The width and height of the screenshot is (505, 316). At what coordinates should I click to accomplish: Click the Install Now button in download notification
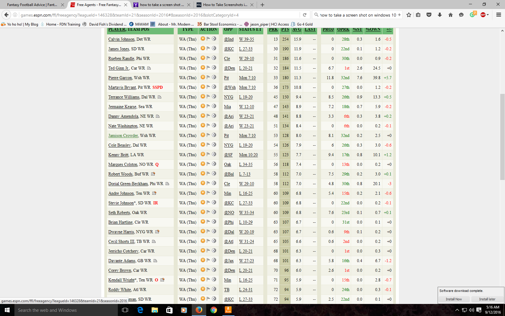click(x=454, y=299)
